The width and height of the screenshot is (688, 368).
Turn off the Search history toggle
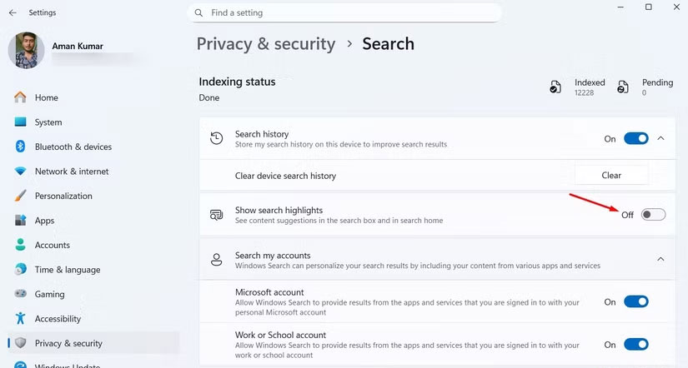click(636, 139)
